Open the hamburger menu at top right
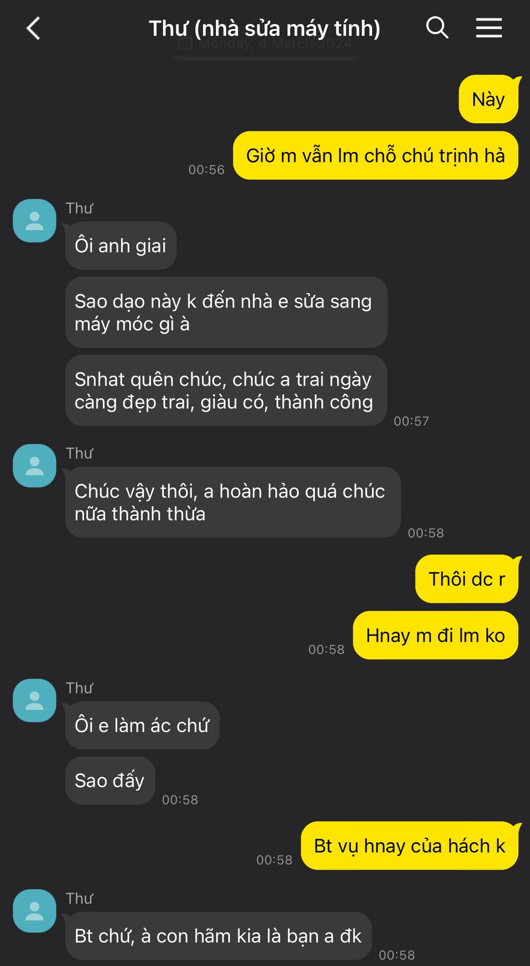Image resolution: width=530 pixels, height=966 pixels. 489,28
